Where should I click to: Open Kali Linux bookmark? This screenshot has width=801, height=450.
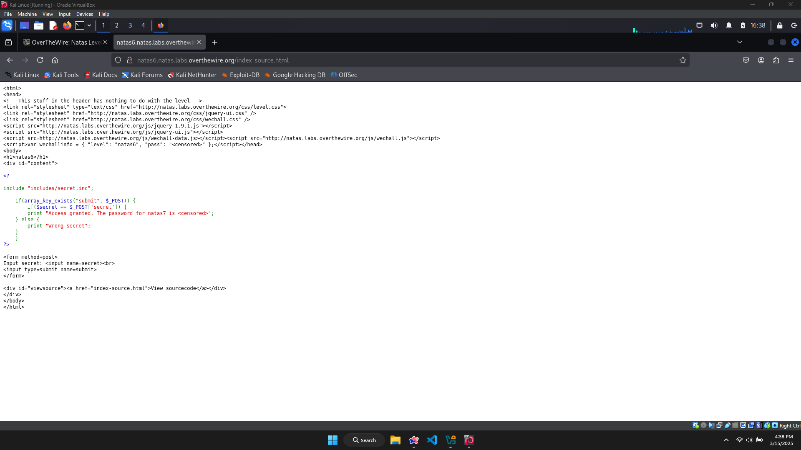22,75
